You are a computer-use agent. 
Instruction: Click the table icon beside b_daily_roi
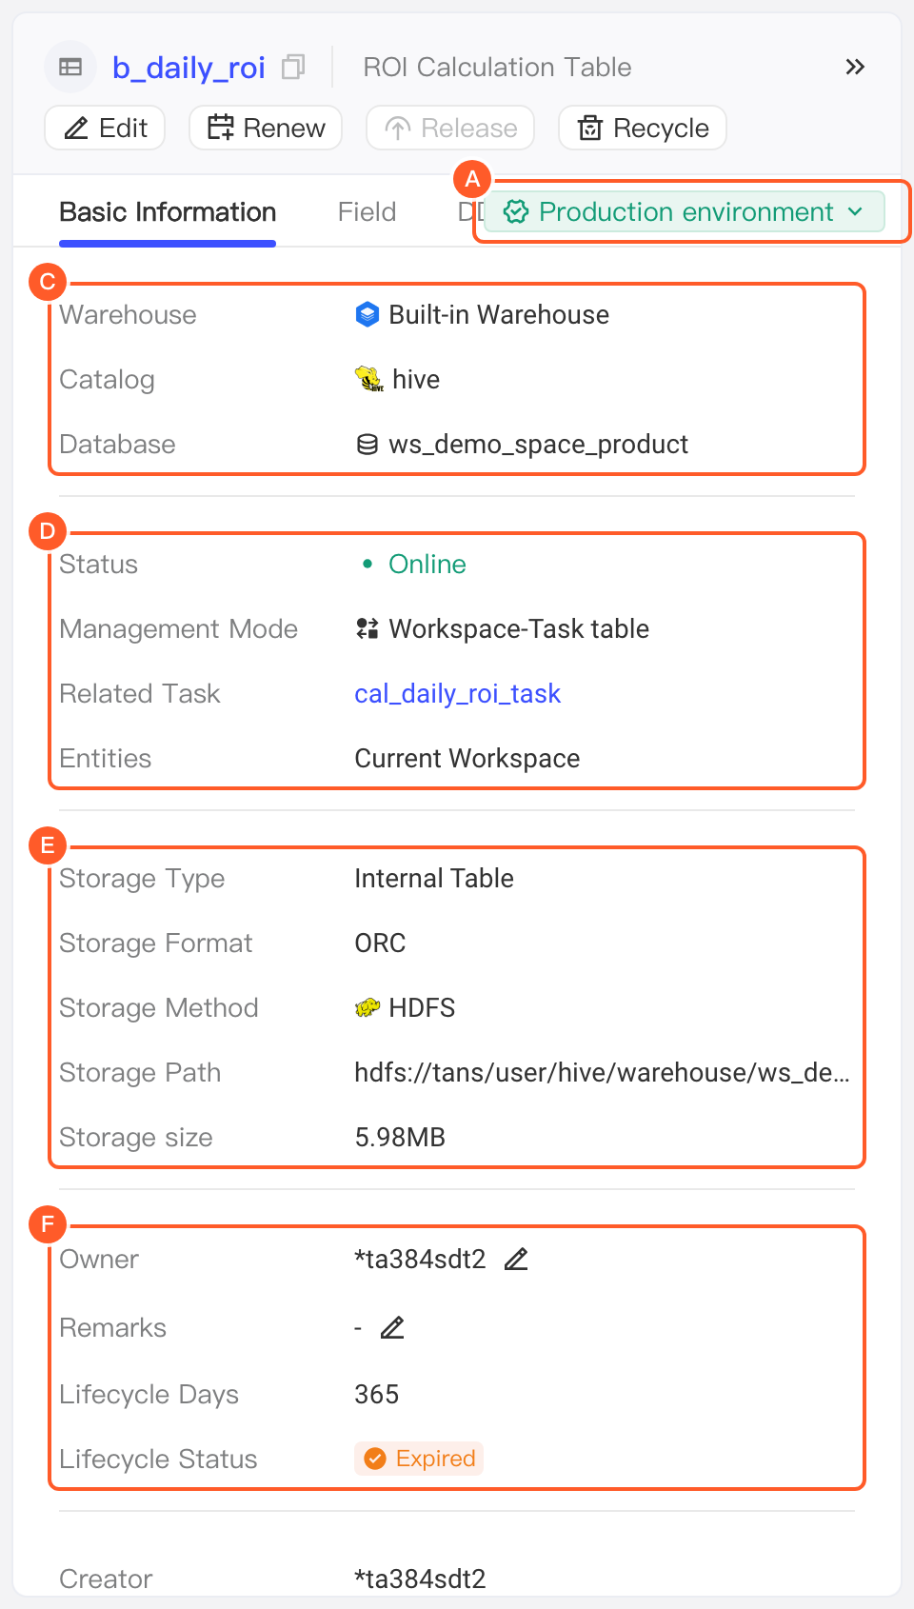point(70,67)
